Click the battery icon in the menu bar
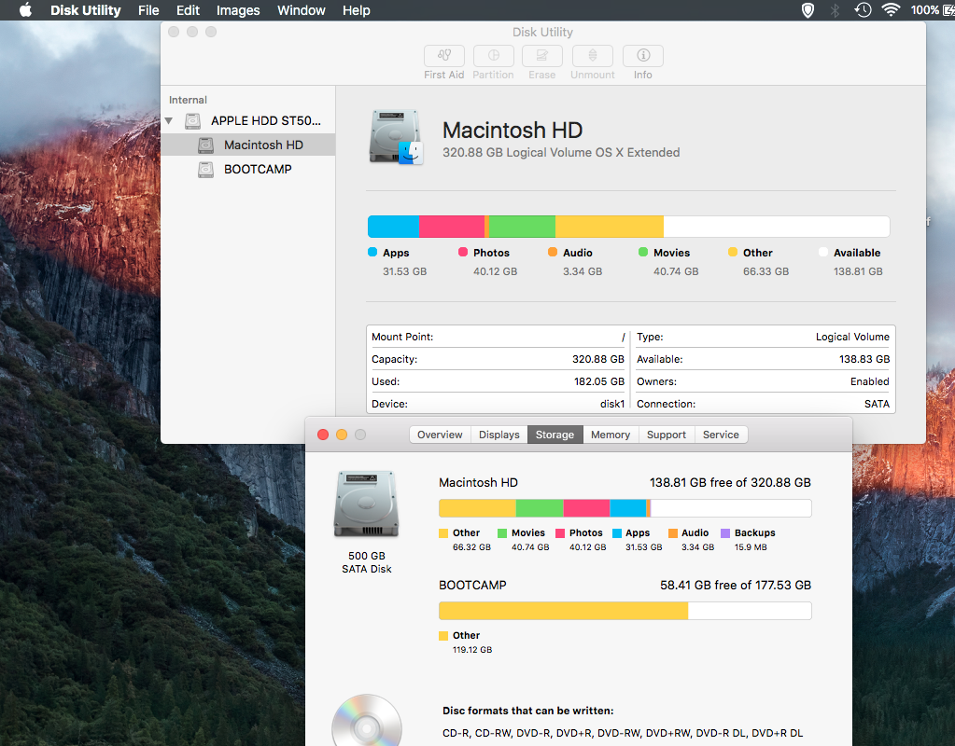 click(x=948, y=10)
